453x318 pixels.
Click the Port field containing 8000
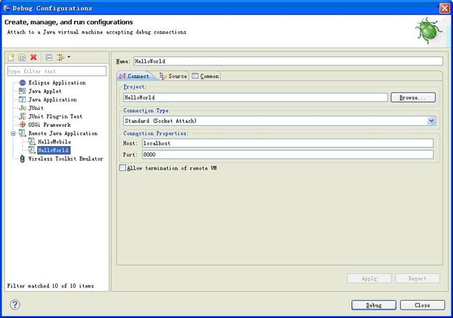click(288, 154)
